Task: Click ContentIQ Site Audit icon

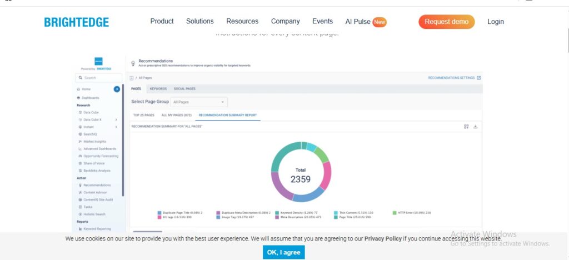Action: coord(80,199)
